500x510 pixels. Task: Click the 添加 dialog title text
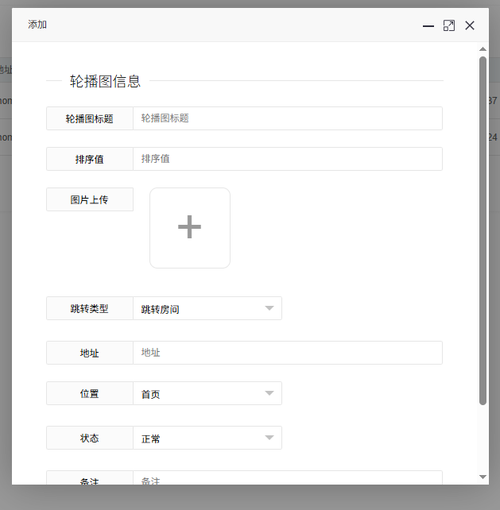37,25
